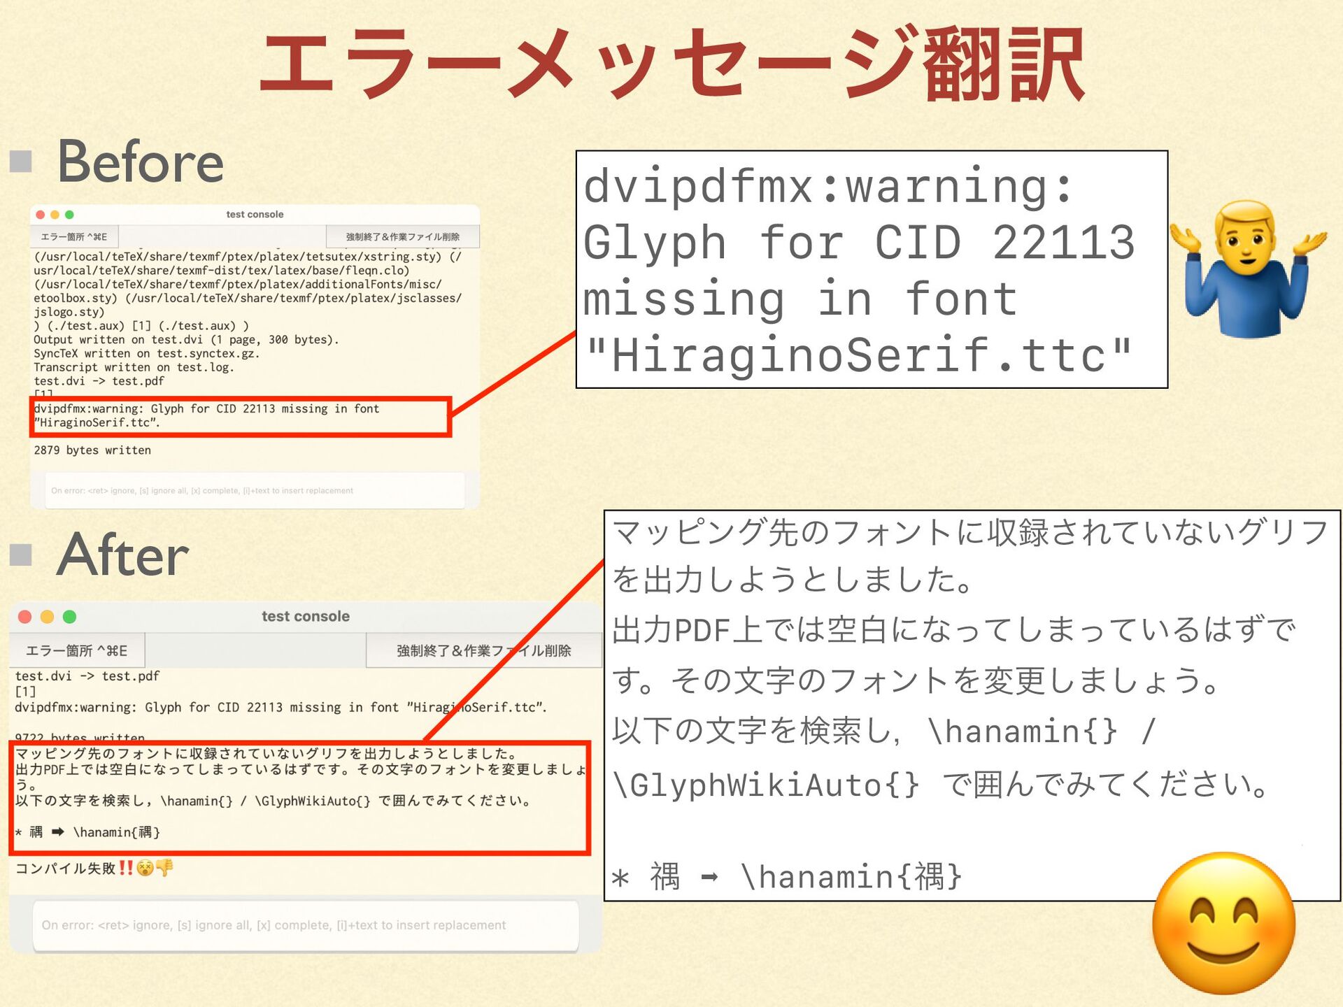This screenshot has width=1343, height=1007.
Task: Click red close dot of Before console
Action: [x=41, y=215]
